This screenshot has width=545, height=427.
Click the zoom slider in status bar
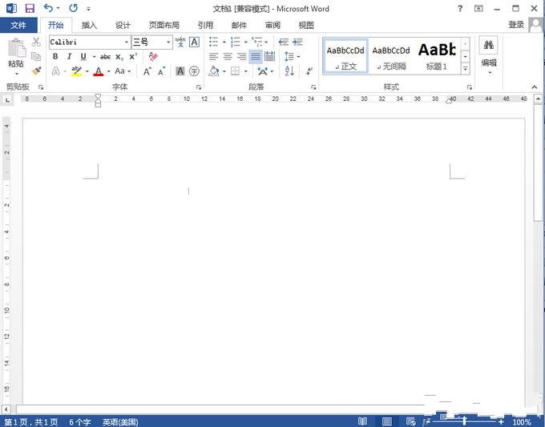pos(465,421)
